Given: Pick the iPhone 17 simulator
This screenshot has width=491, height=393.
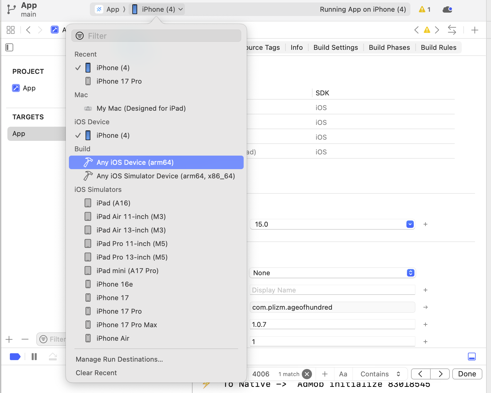Looking at the screenshot, I should click(x=156, y=298).
